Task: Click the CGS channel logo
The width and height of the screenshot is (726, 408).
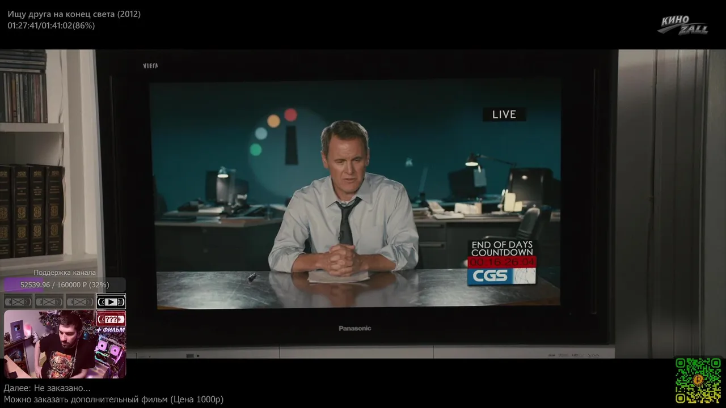Action: [x=501, y=277]
